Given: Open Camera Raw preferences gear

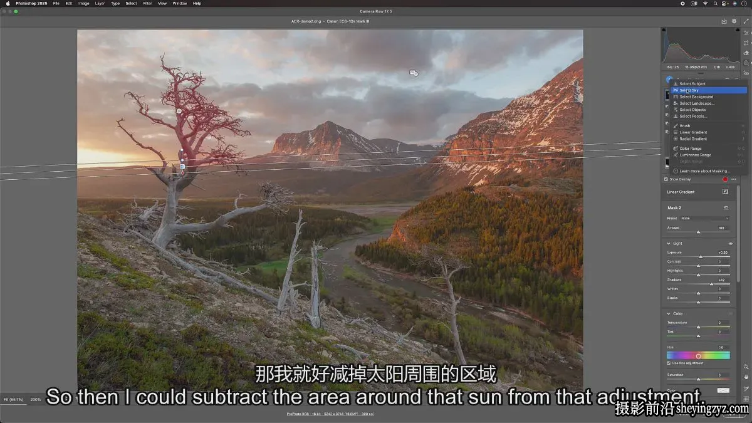Looking at the screenshot, I should tap(734, 21).
